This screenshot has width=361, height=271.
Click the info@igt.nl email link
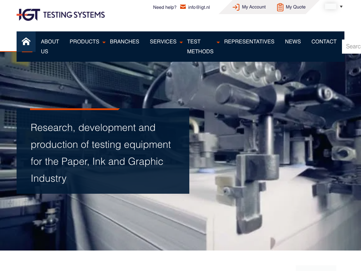199,7
